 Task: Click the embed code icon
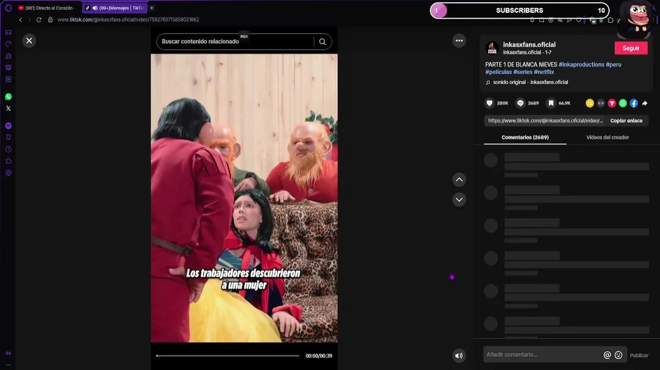pyautogui.click(x=601, y=103)
